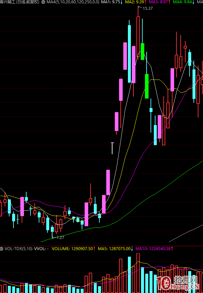
Task: Click the stock title 春兴精工(日线.前复权)
Action: (20, 2)
